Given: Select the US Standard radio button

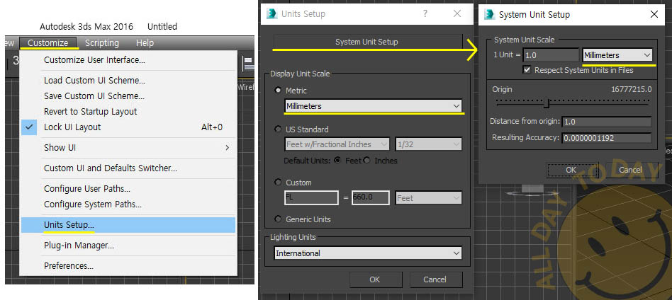Looking at the screenshot, I should tap(278, 129).
